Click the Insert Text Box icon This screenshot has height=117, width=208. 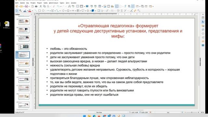117,6
